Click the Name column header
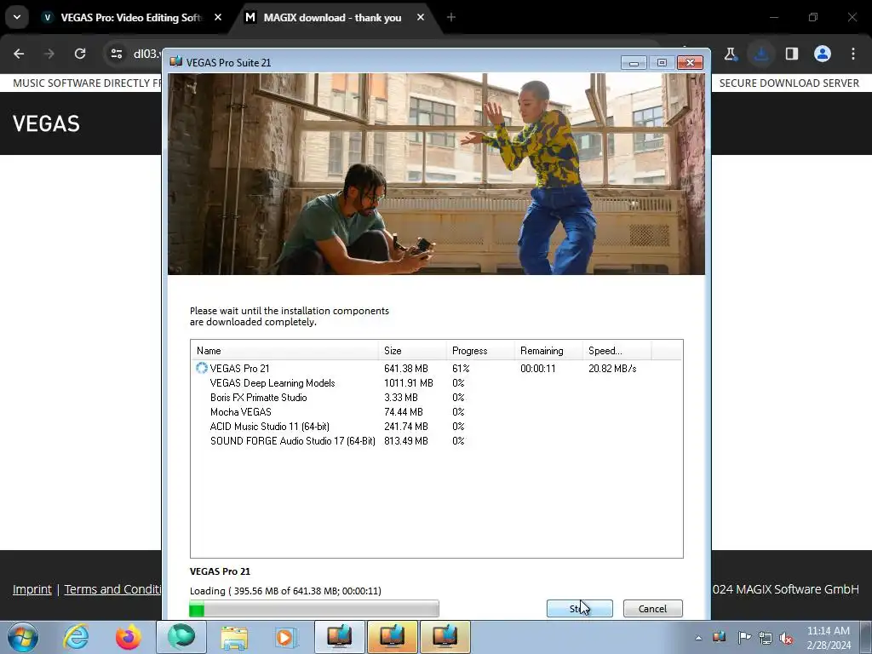This screenshot has width=872, height=654. pyautogui.click(x=284, y=350)
